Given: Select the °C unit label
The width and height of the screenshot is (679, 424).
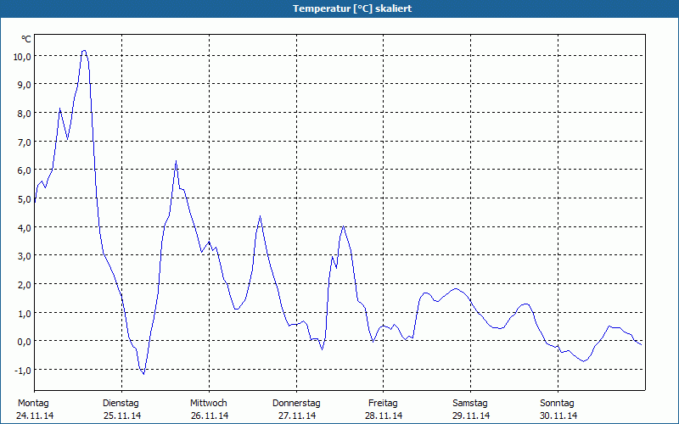Looking at the screenshot, I should click(26, 39).
